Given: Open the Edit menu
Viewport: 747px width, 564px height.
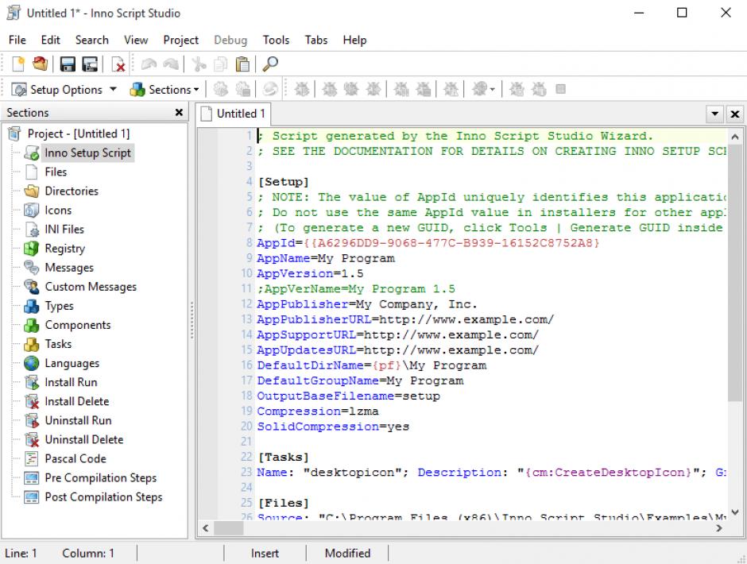Looking at the screenshot, I should pyautogui.click(x=51, y=40).
